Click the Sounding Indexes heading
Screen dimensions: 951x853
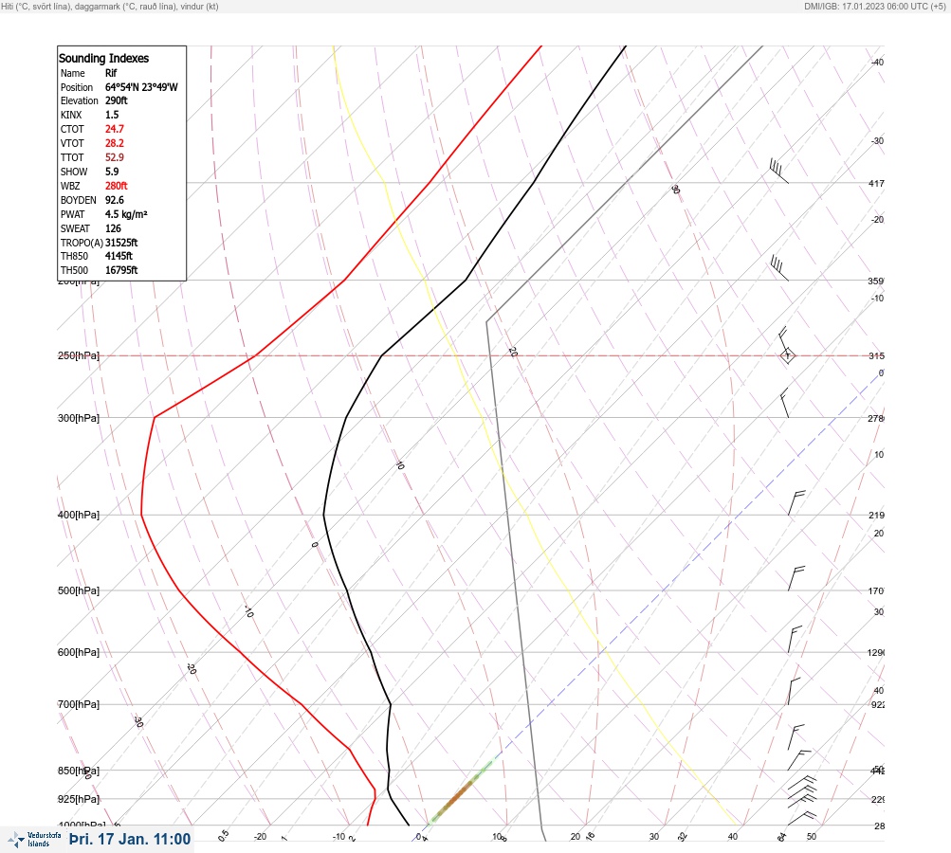103,58
